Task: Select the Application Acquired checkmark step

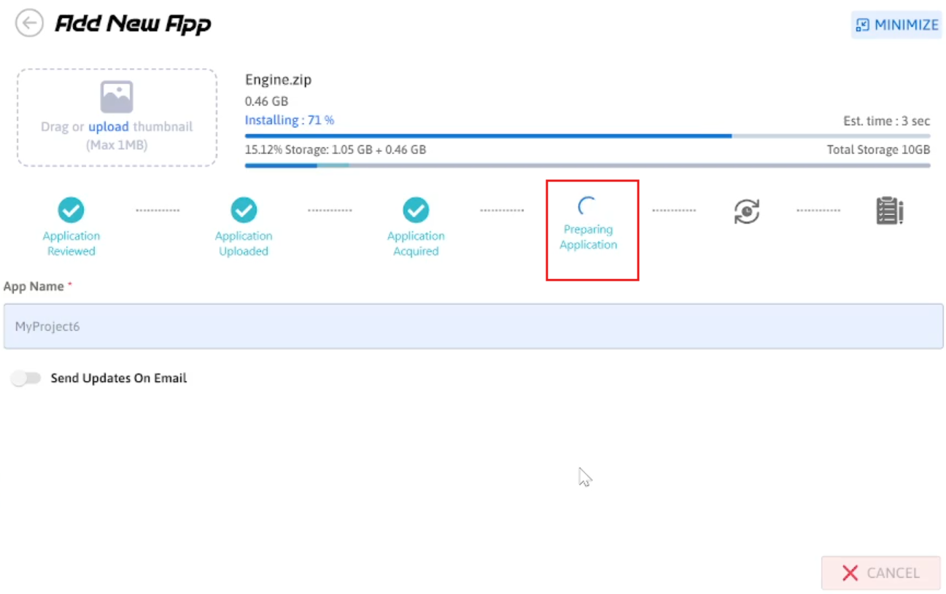Action: [x=416, y=211]
